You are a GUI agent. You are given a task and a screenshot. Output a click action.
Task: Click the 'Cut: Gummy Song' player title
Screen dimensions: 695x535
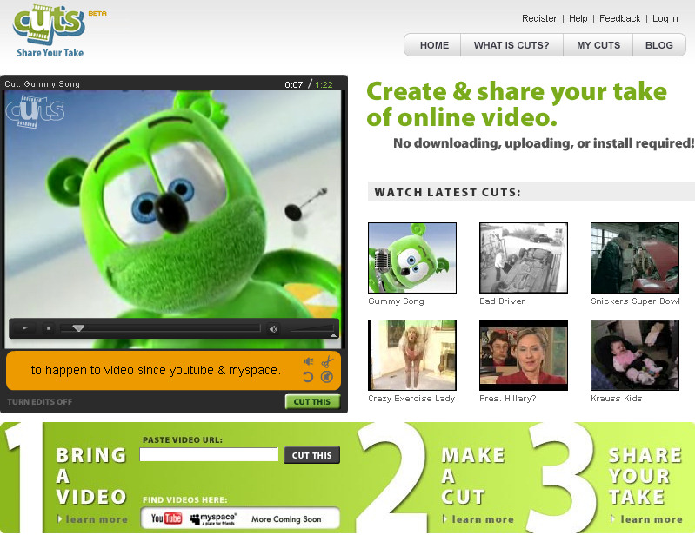[x=42, y=84]
